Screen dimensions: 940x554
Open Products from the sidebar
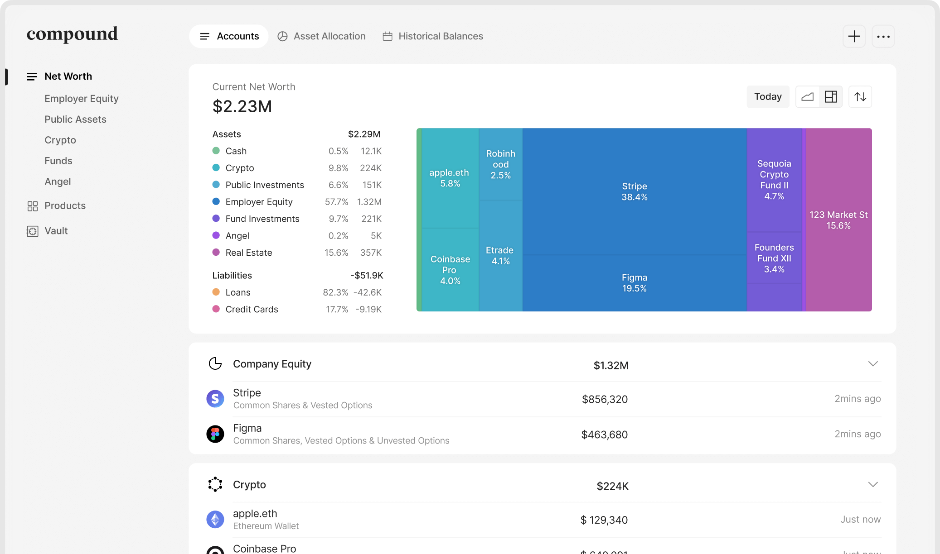[x=65, y=205]
